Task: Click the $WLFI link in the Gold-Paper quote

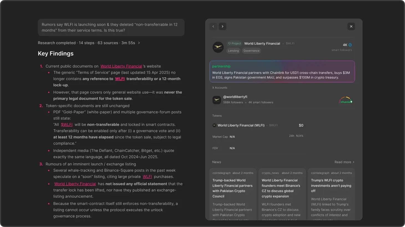Action: 67,125
